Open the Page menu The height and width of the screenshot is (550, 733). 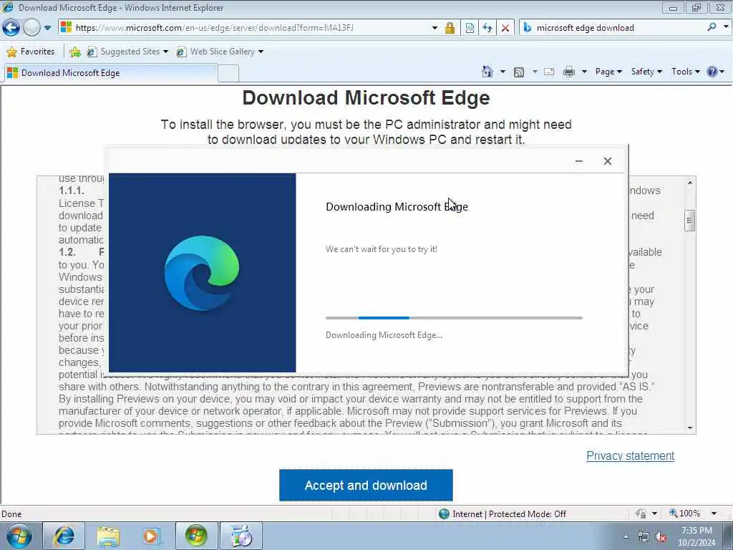[608, 72]
